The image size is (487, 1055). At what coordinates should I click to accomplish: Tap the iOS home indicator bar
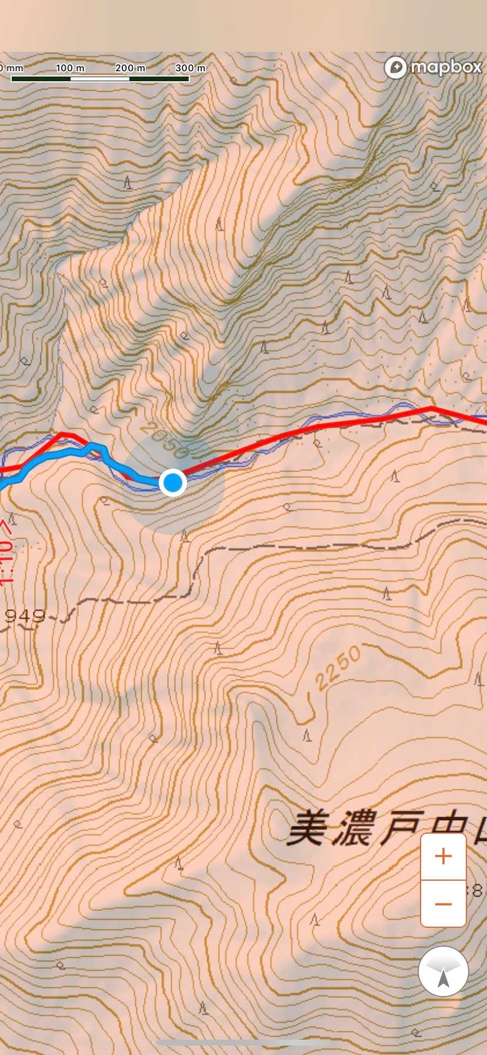pyautogui.click(x=243, y=1043)
